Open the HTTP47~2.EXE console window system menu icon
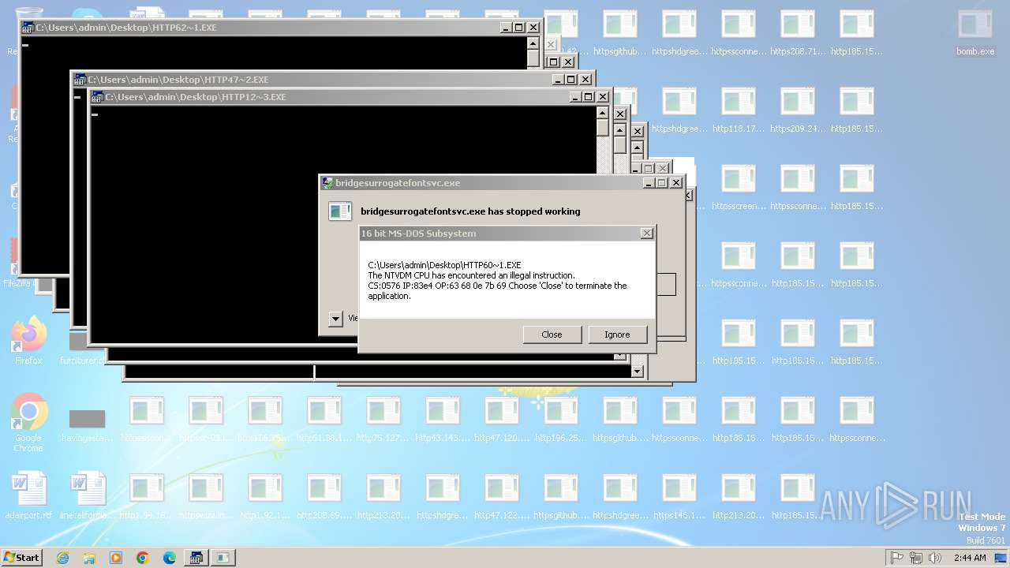This screenshot has width=1010, height=568. pyautogui.click(x=80, y=80)
